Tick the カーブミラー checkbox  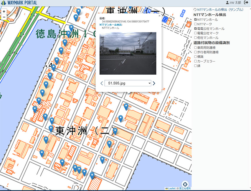coord(195,61)
